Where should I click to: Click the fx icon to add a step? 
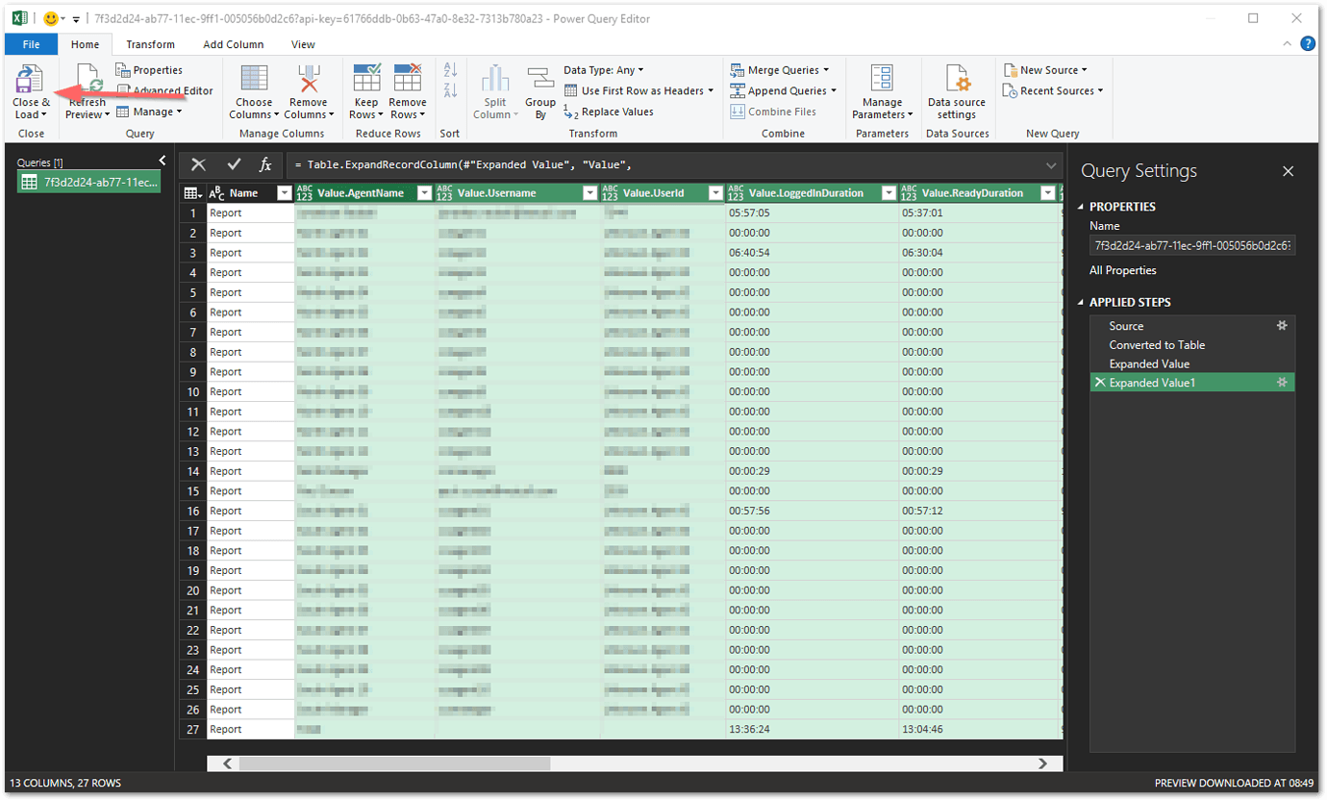266,164
